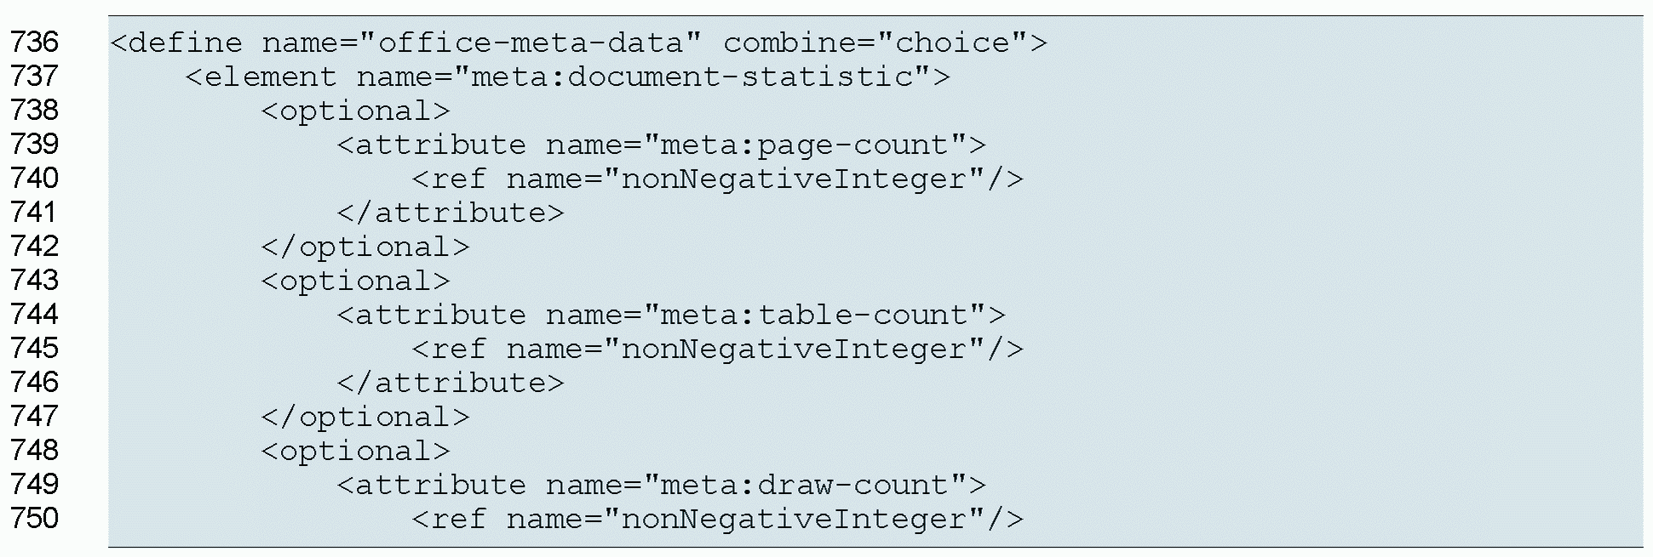The image size is (1653, 557).
Task: Click nonNegativeInteger ref on line 750
Action: tap(795, 519)
